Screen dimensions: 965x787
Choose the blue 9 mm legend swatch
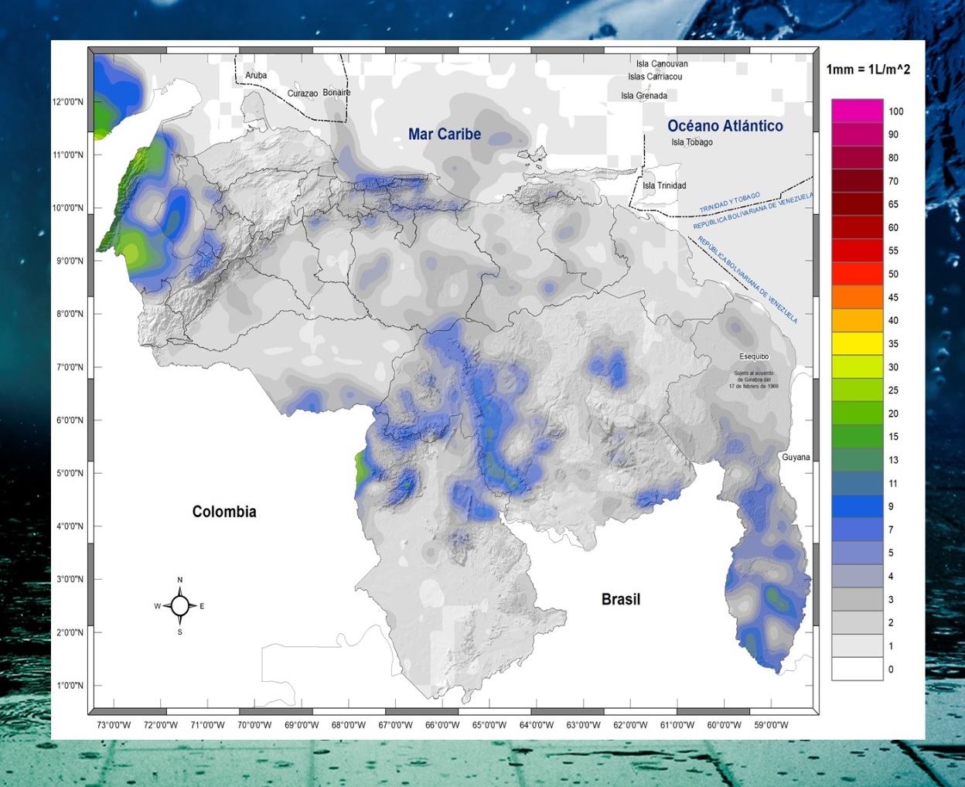click(857, 506)
